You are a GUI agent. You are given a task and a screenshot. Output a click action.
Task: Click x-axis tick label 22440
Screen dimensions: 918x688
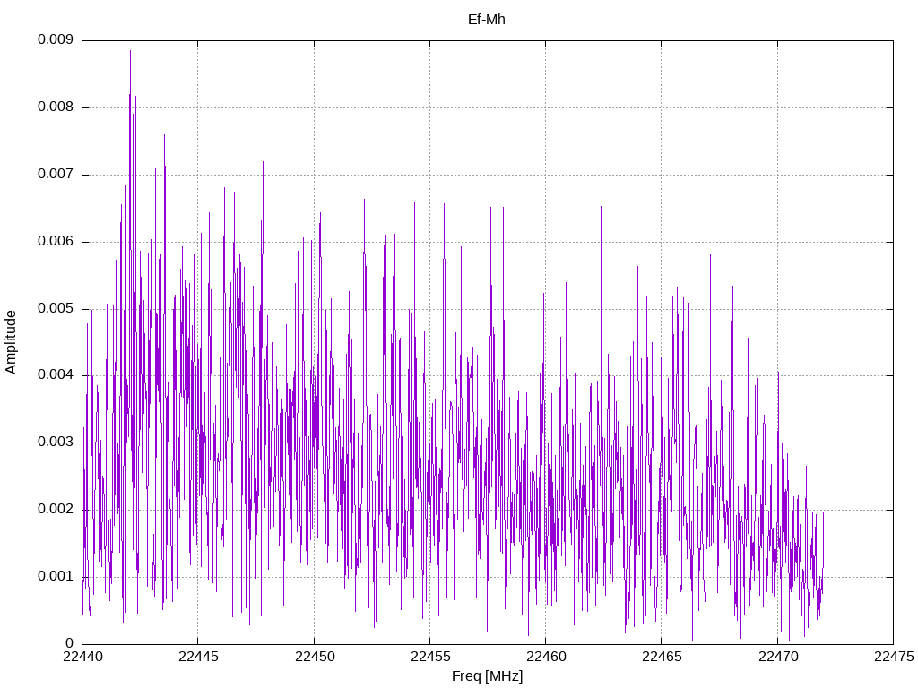[x=82, y=657]
